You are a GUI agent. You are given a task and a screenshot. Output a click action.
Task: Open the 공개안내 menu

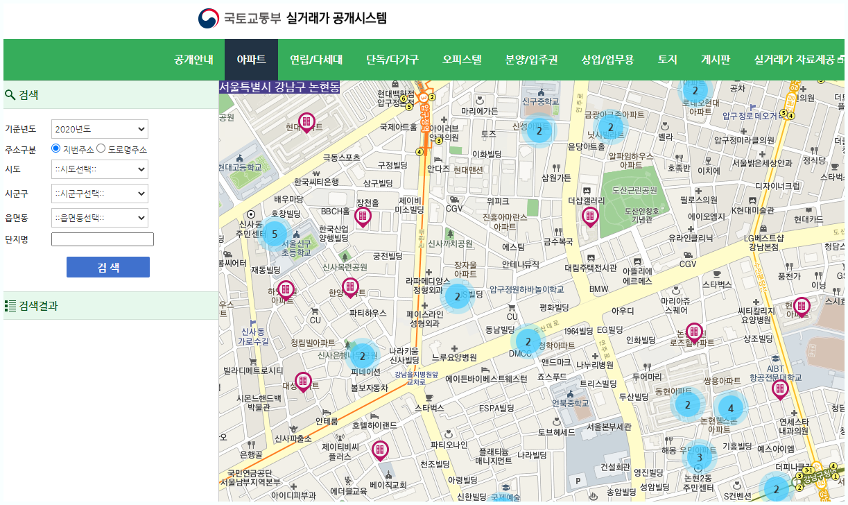point(194,60)
